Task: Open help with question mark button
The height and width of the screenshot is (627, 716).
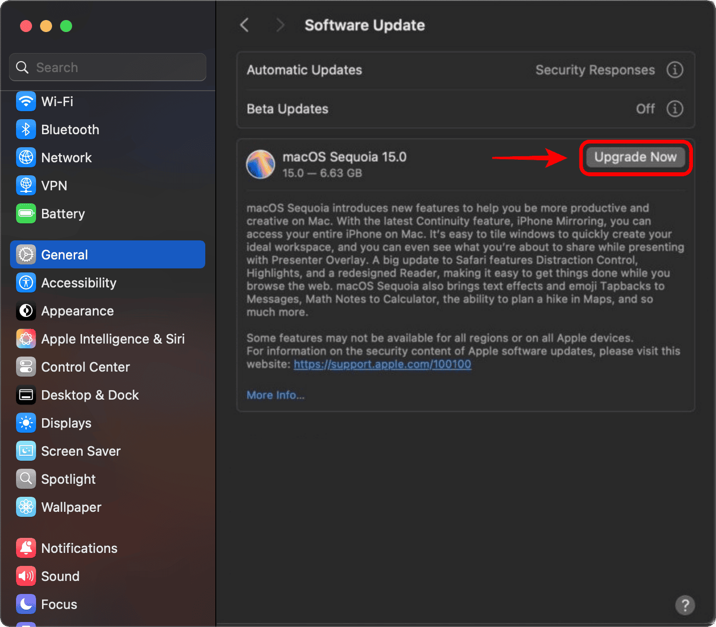Action: click(x=684, y=605)
